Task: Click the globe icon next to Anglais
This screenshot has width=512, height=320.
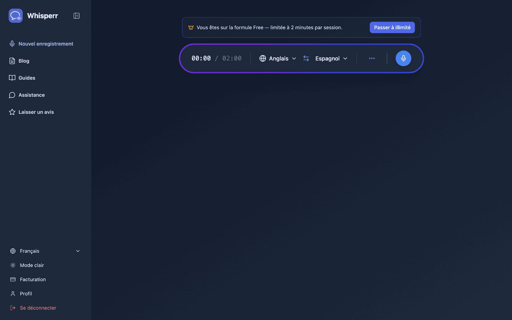Action: pyautogui.click(x=263, y=58)
